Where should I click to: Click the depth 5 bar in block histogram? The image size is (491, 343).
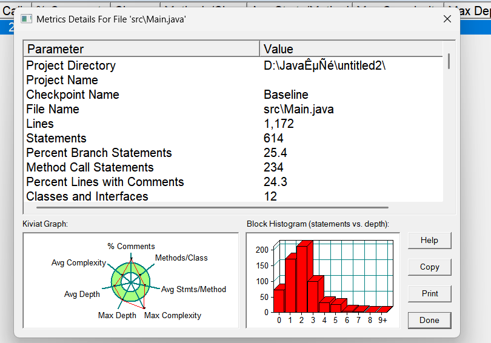click(336, 307)
